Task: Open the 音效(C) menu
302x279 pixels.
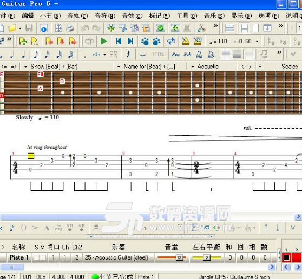Action: [132, 16]
